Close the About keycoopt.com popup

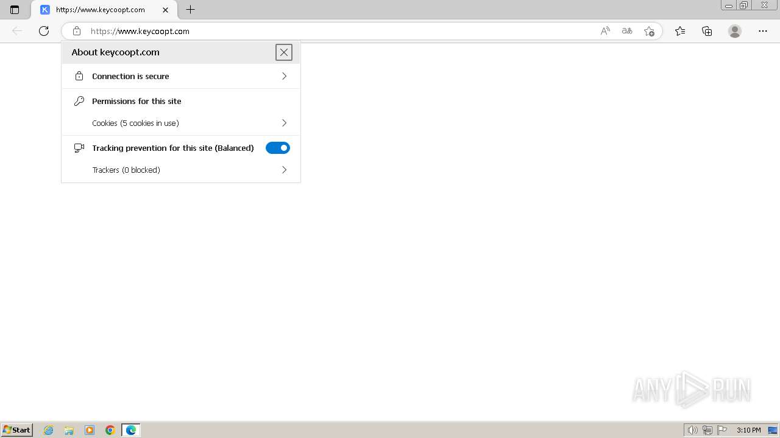point(284,52)
